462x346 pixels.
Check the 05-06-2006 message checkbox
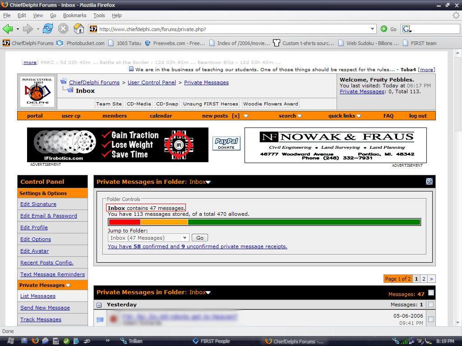[431, 319]
